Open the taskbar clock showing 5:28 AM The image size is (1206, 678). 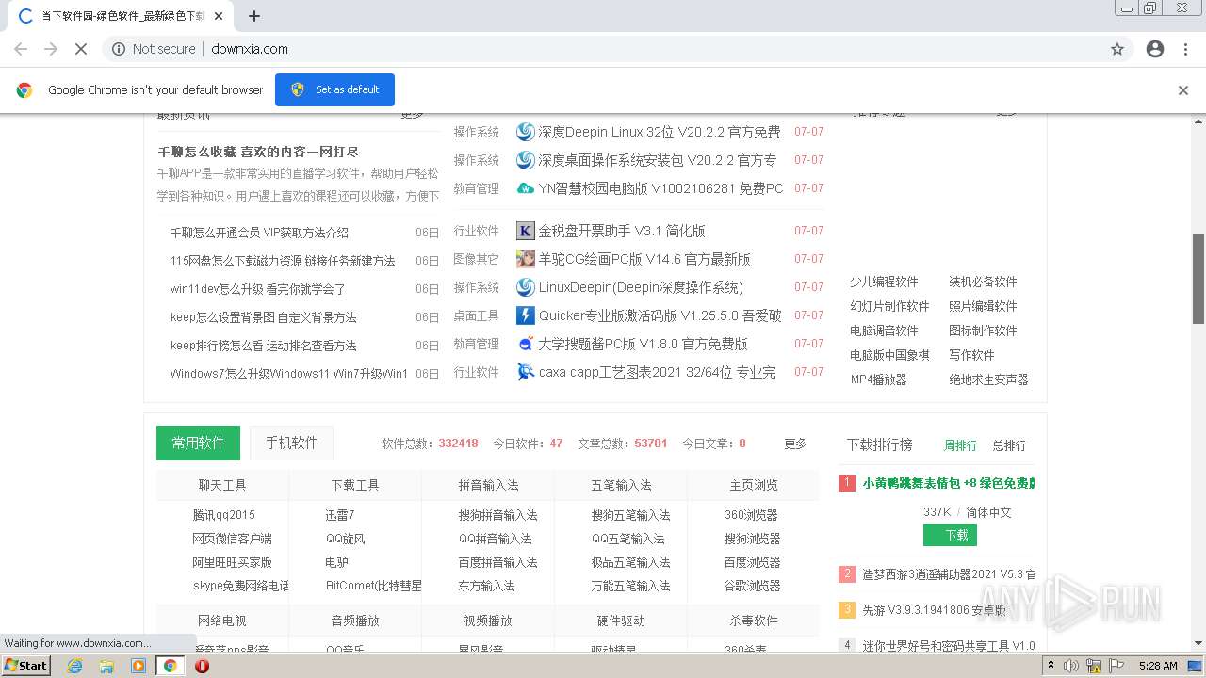[1158, 666]
